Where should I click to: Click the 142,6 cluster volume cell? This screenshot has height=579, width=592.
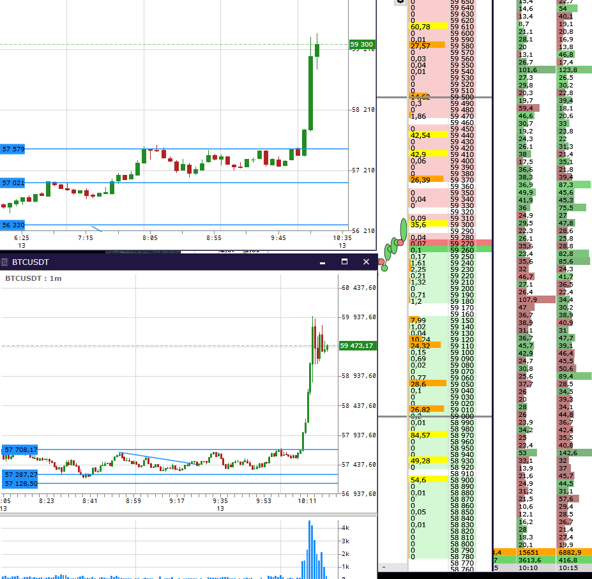[x=575, y=453]
